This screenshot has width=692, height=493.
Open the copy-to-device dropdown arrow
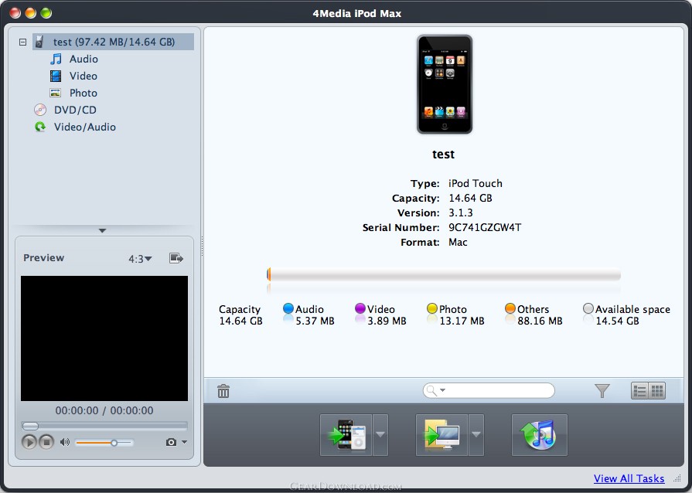click(380, 435)
